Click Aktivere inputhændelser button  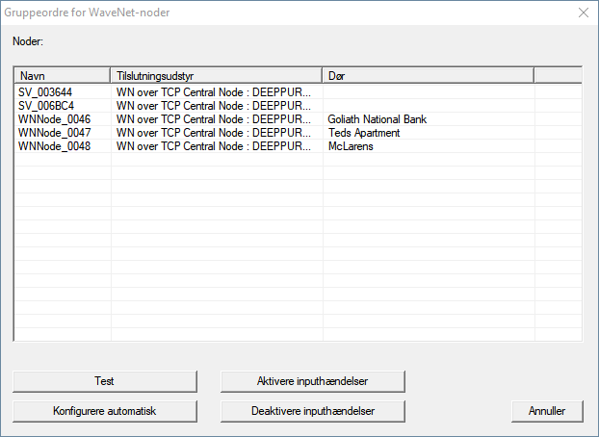pyautogui.click(x=313, y=381)
